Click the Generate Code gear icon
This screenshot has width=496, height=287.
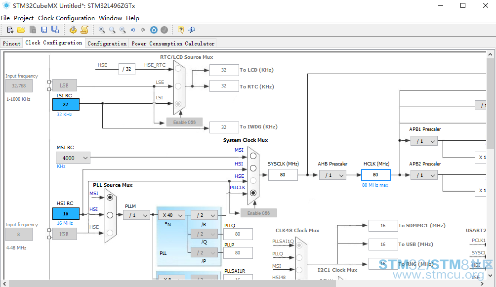pyautogui.click(x=73, y=30)
